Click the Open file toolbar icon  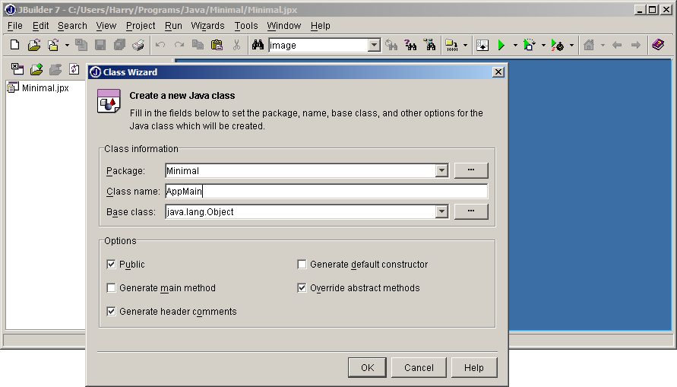coord(34,45)
